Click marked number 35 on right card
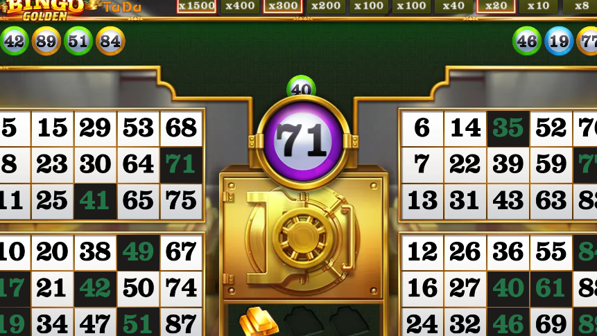Image resolution: width=597 pixels, height=336 pixels. coord(508,128)
